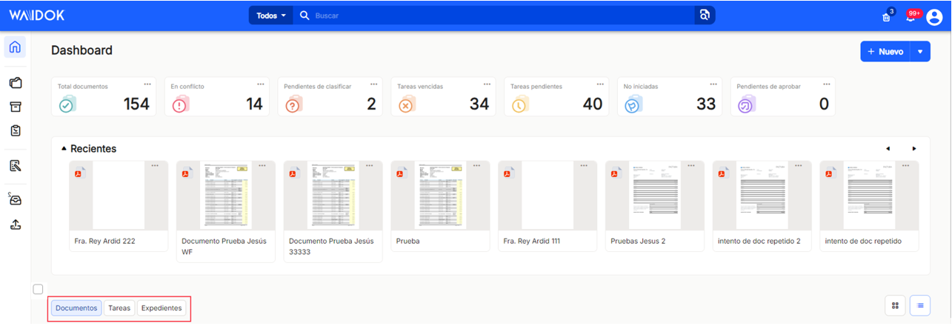Open the user profile avatar
The height and width of the screenshot is (329, 952).
[x=934, y=16]
